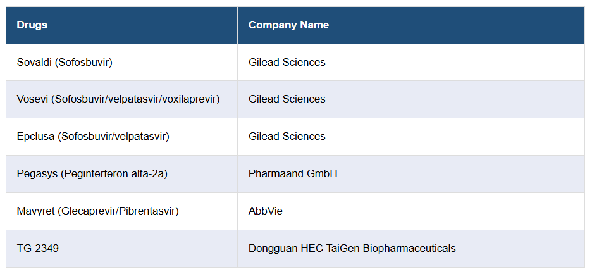Screen dimensions: 592x274
Task: Select the TG-2349 drug cell
Action: coord(38,248)
